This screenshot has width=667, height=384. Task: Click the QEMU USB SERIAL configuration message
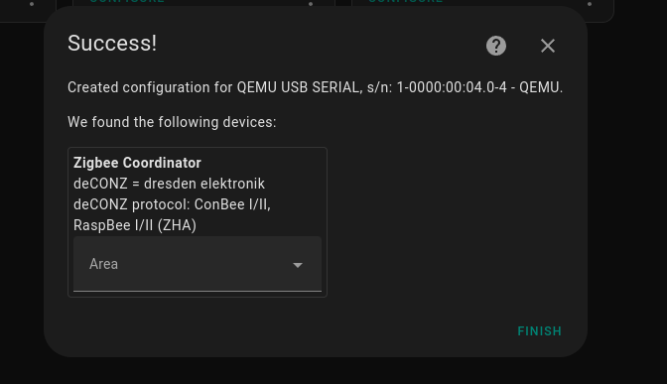(316, 87)
